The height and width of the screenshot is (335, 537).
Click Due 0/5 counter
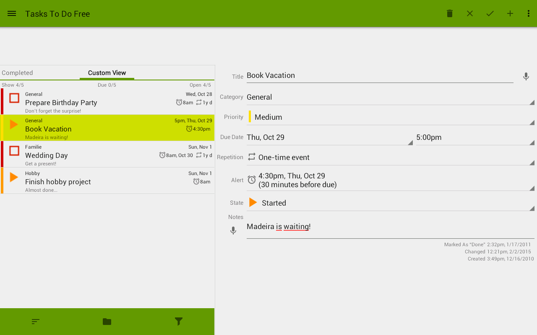(x=107, y=85)
